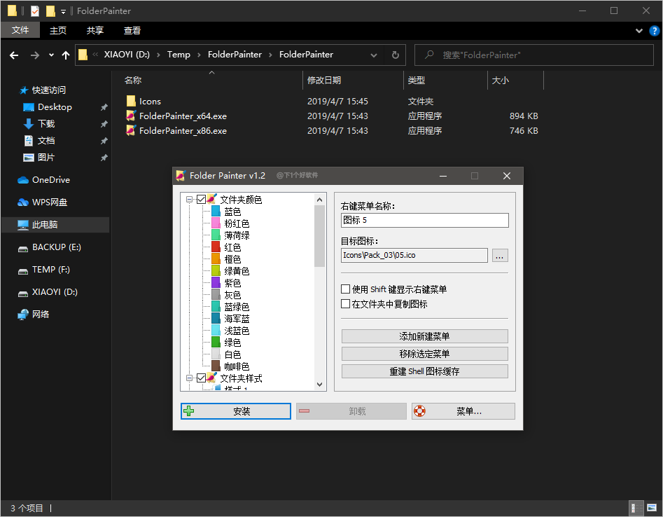Select the blue 蓝色 folder color swatch
The height and width of the screenshot is (517, 663).
tap(216, 211)
